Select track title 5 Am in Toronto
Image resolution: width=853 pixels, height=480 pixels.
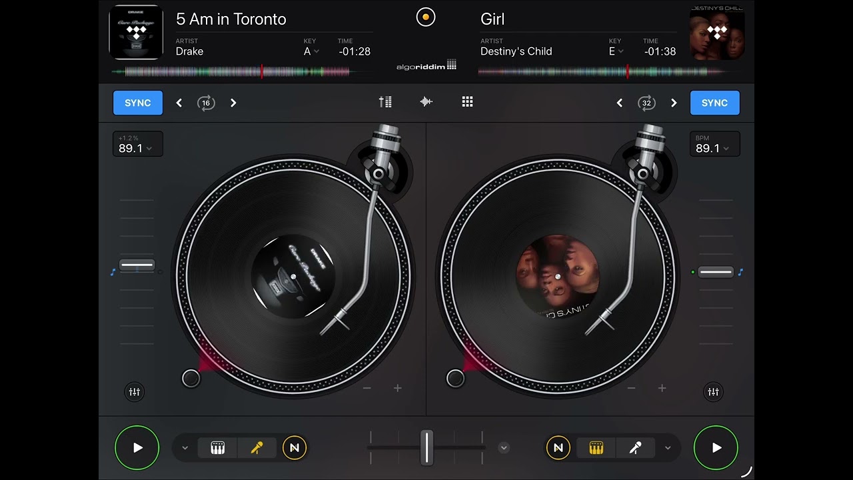(x=231, y=19)
